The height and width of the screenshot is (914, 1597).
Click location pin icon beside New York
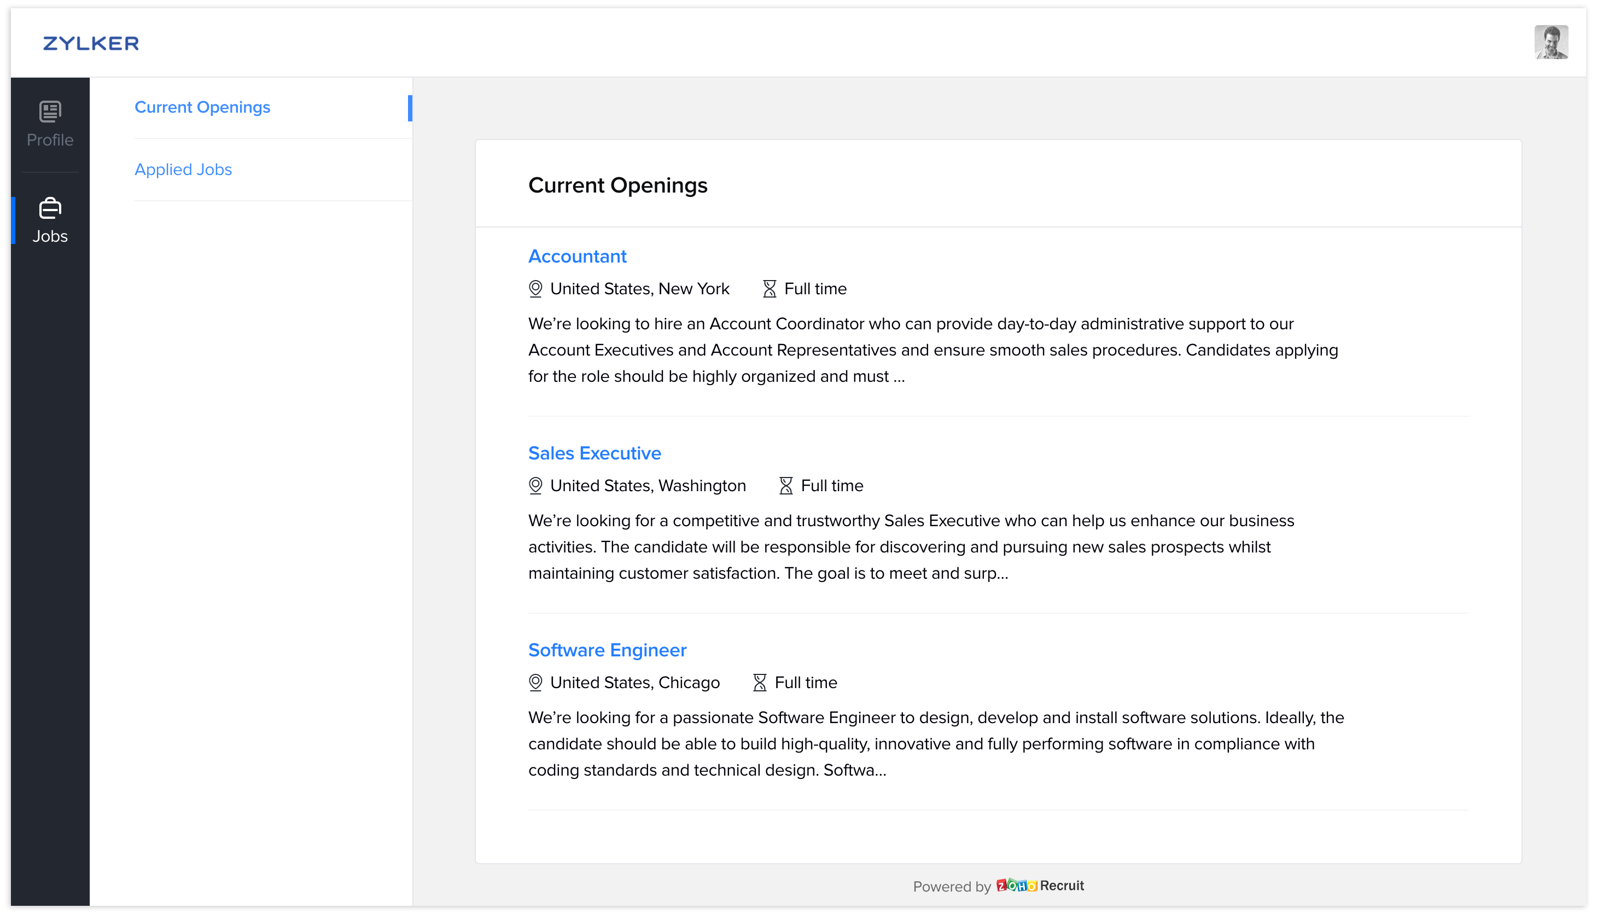click(x=535, y=289)
